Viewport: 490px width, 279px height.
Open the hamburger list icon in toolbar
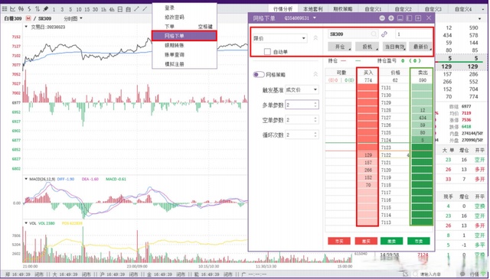pyautogui.click(x=5, y=9)
